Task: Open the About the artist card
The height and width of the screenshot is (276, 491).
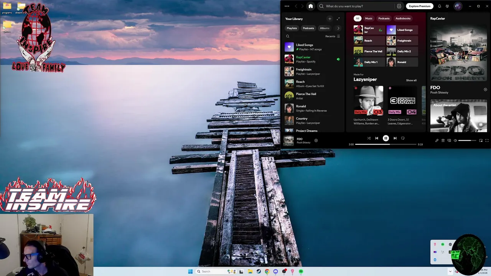Action: click(x=458, y=116)
